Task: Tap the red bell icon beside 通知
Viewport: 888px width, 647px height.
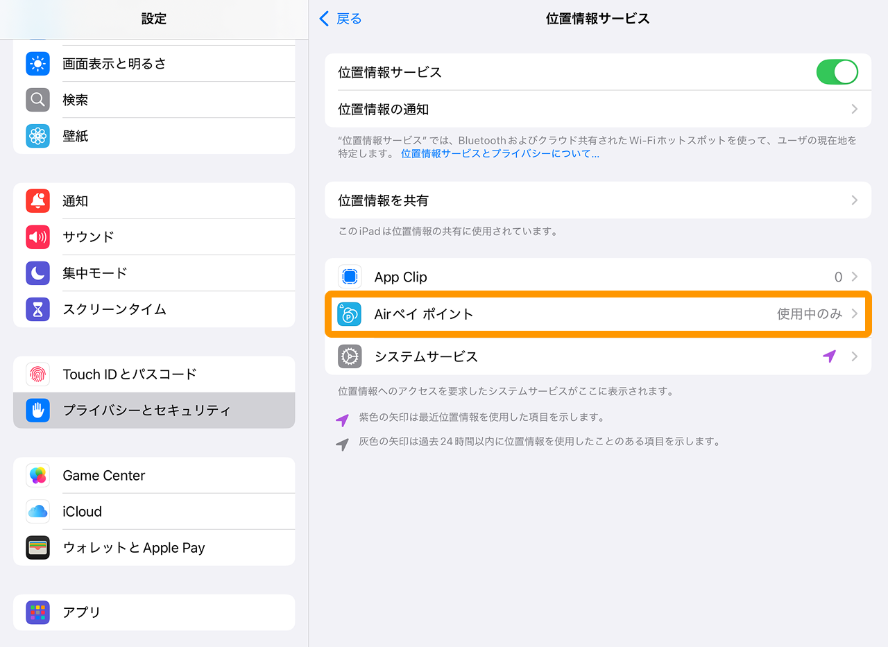Action: tap(37, 201)
